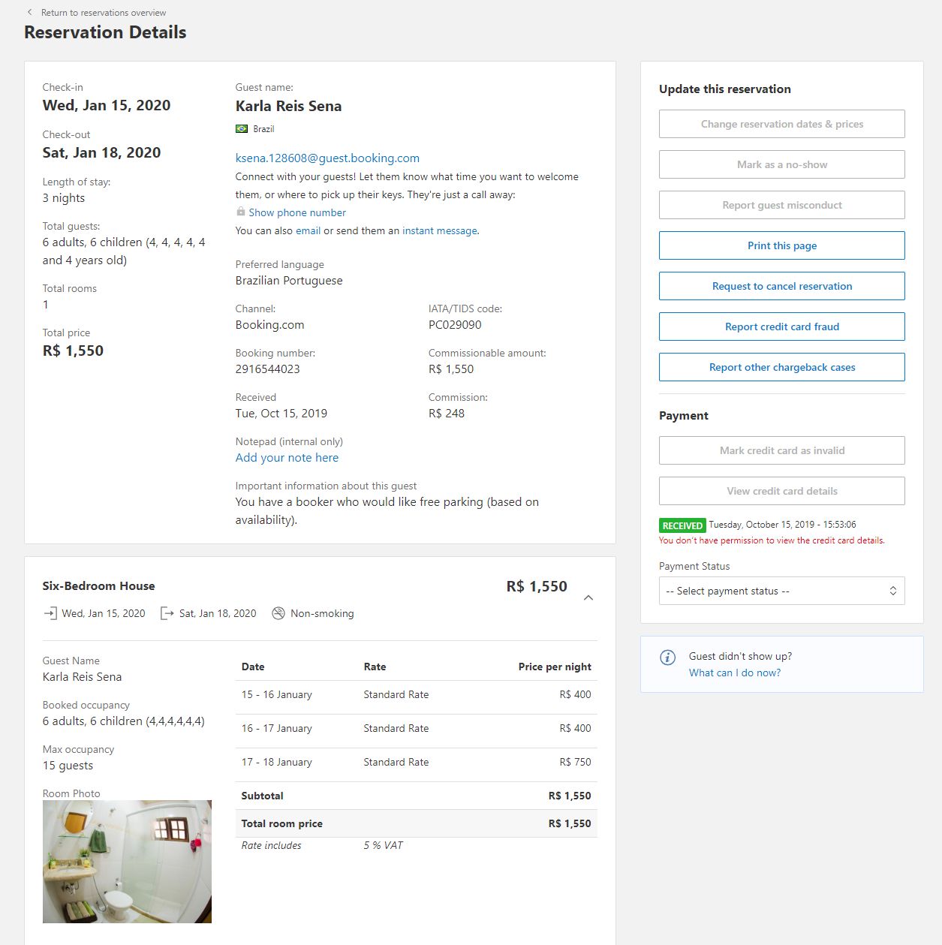Click the check-in arrow icon in room details

click(x=50, y=613)
